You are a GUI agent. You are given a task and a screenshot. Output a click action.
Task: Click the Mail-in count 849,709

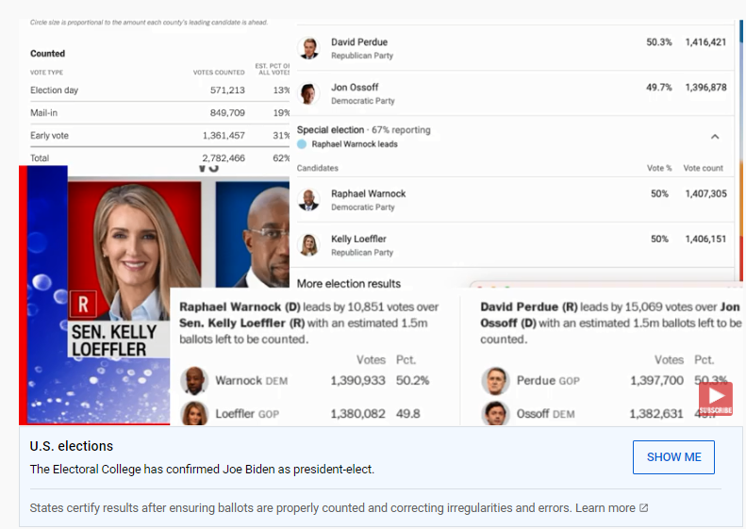[227, 113]
